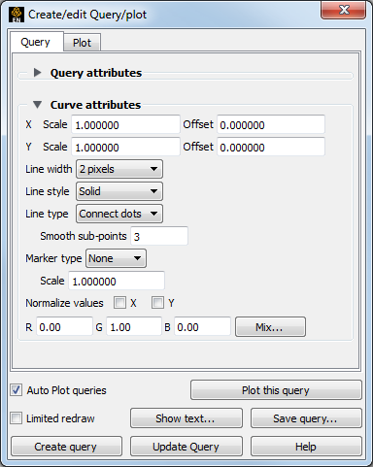Uncheck Auto Plot queries
The image size is (373, 467).
click(17, 390)
